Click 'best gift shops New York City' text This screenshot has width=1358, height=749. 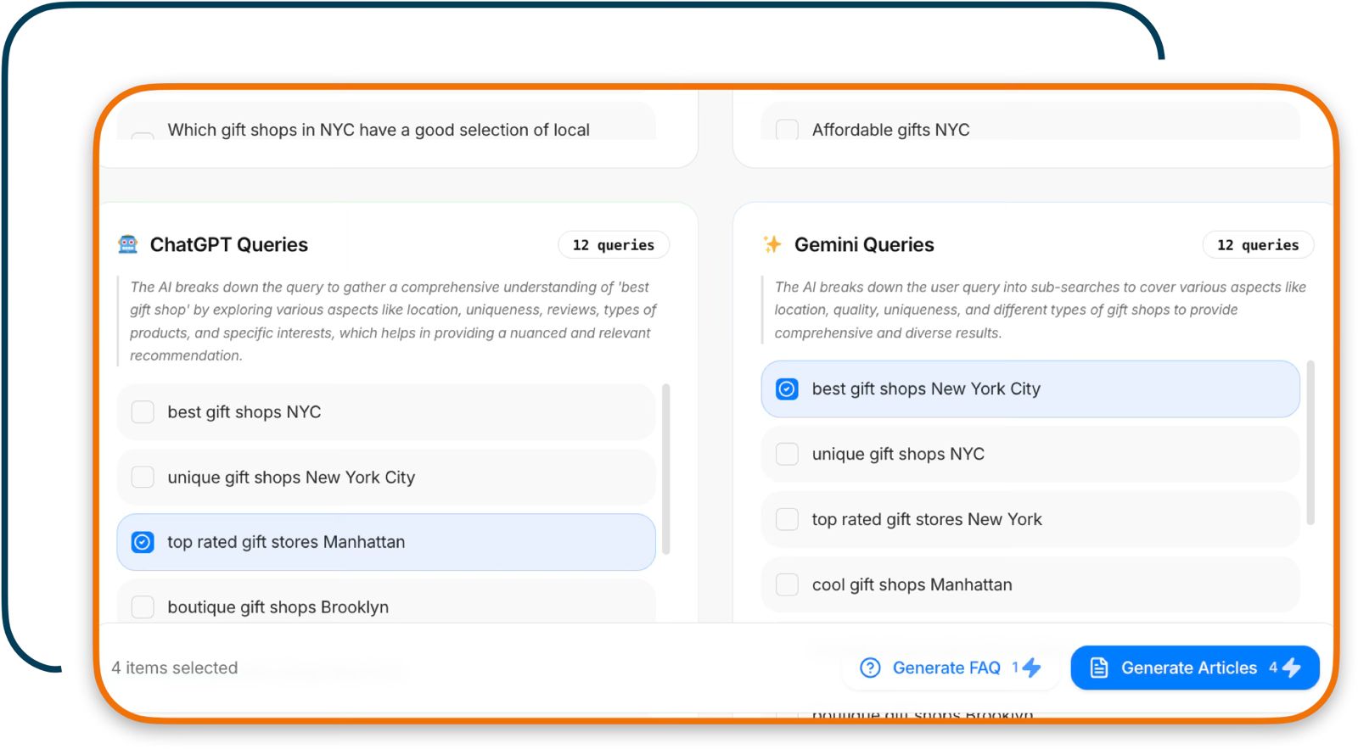(926, 388)
